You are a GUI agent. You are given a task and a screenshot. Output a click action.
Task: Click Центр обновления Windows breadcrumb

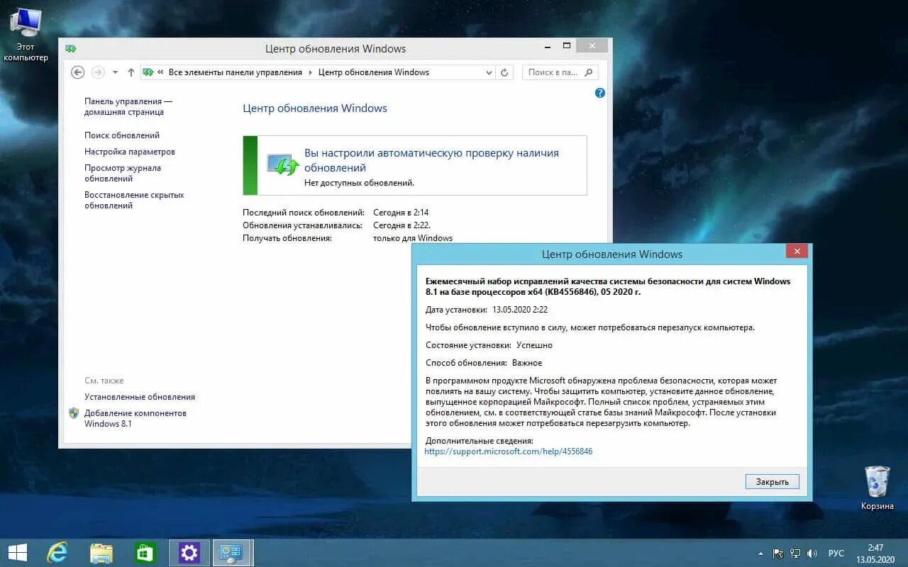[374, 72]
